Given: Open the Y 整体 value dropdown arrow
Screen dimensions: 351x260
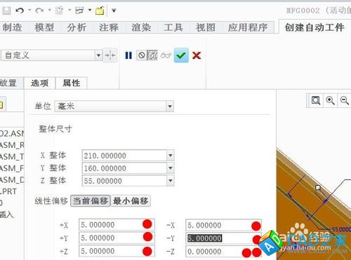Looking at the screenshot, I should coord(171,168).
